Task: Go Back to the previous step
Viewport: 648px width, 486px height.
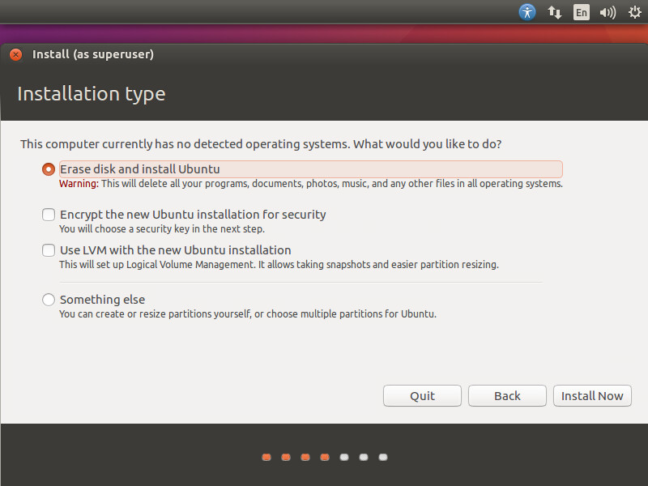Action: point(507,396)
